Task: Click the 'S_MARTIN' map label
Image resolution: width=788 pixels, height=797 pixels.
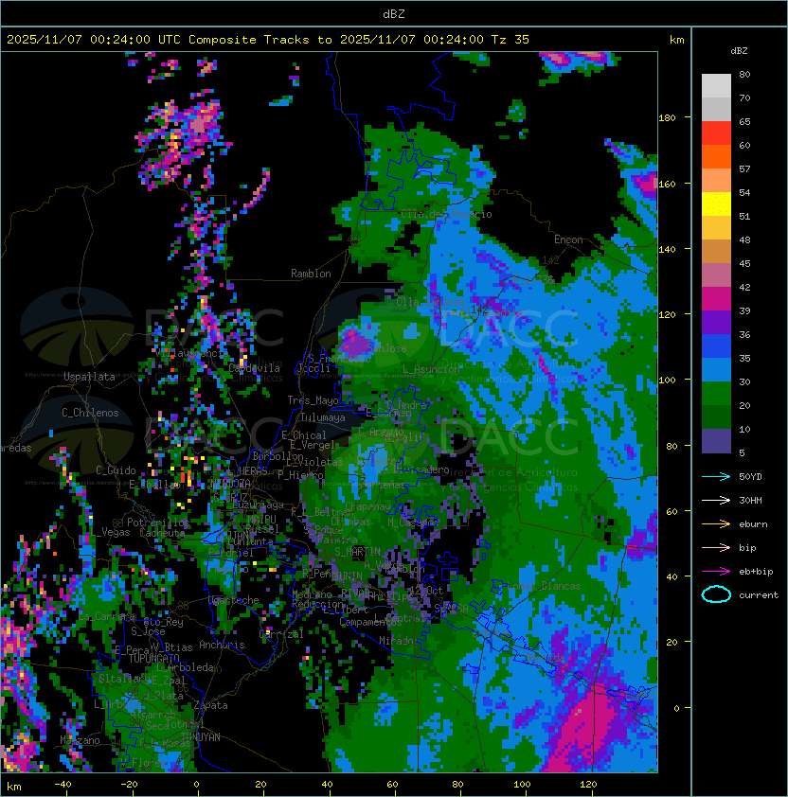Action: pyautogui.click(x=357, y=551)
